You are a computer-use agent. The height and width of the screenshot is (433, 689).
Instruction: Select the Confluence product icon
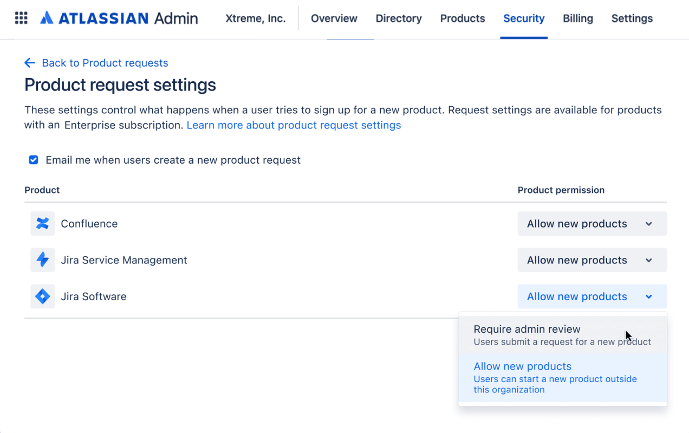click(42, 223)
